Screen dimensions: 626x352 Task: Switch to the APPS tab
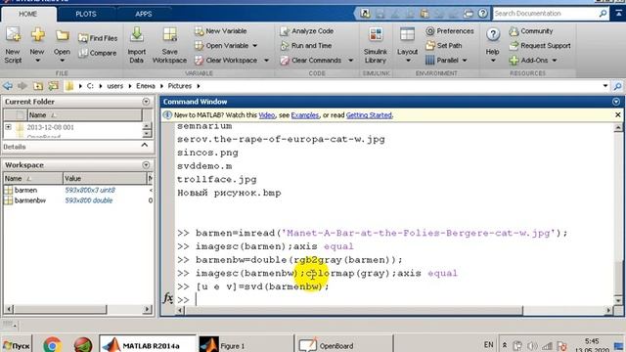144,14
